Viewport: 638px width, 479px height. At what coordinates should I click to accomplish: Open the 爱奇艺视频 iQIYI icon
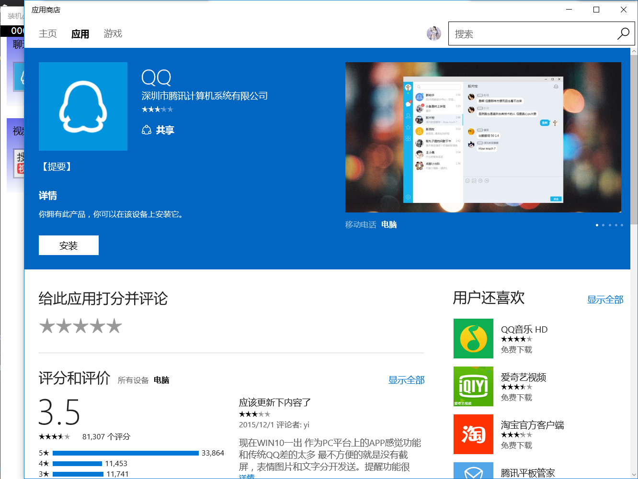point(473,386)
